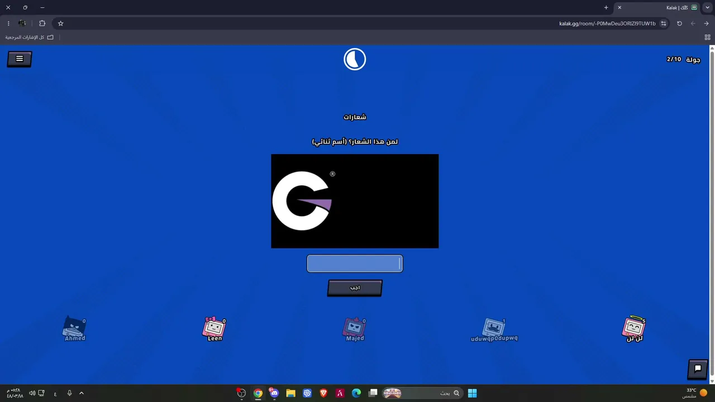
Task: Open the taskbar clock and date
Action: [x=15, y=393]
